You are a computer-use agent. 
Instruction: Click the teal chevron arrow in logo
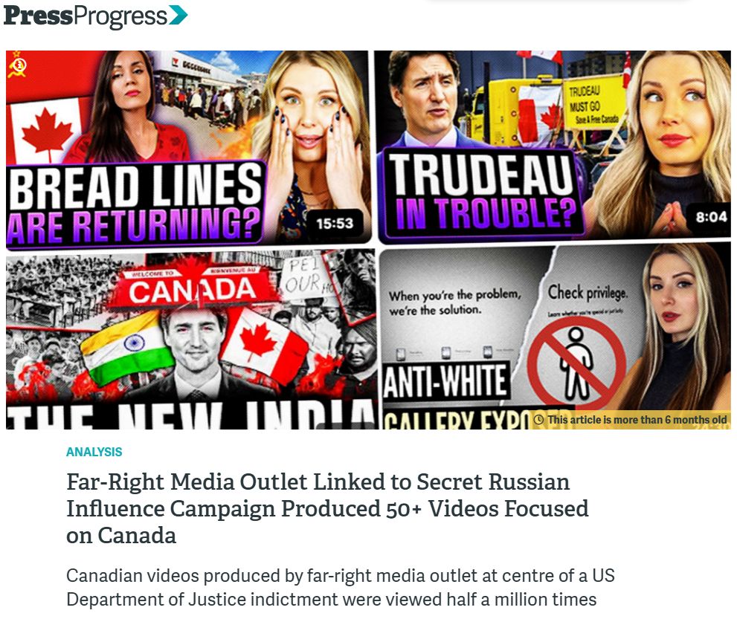(178, 15)
